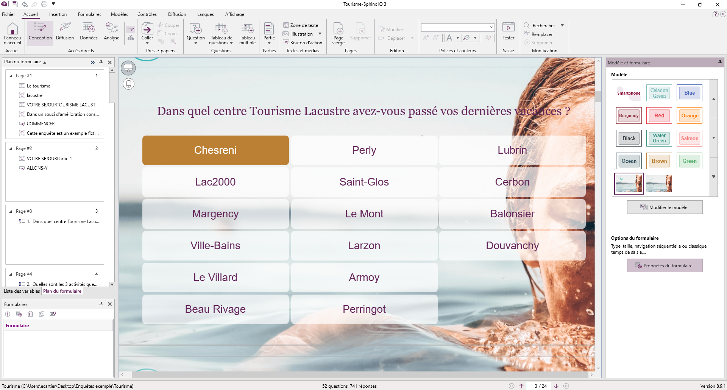Pin the Plan du formulaire panel
Screen dimensions: 727x390
tap(101, 62)
